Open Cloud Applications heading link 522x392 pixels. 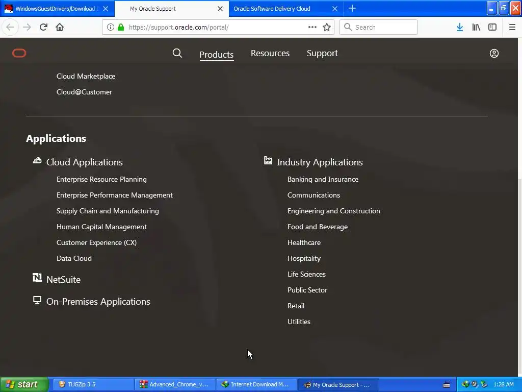pos(85,162)
